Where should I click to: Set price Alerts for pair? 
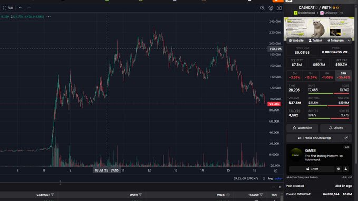tap(336, 128)
